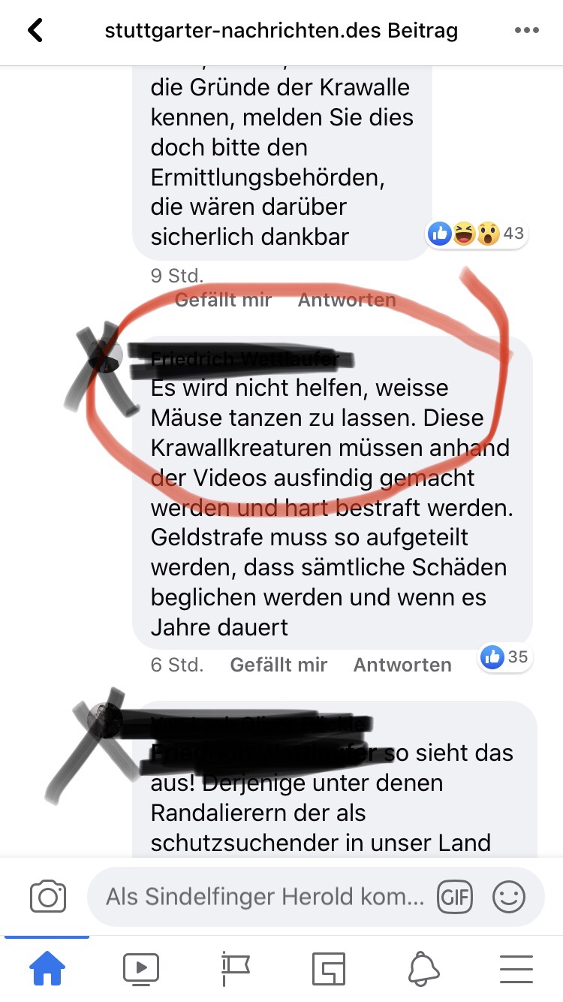View the 43 reactions on first comment
The width and height of the screenshot is (563, 1002).
coord(477,234)
